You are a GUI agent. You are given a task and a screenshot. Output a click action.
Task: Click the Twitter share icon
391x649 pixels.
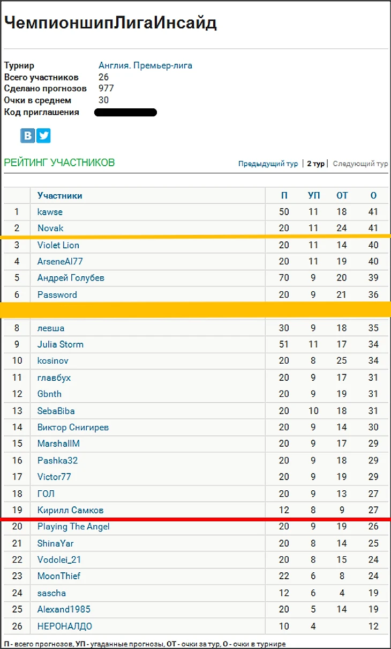44,136
